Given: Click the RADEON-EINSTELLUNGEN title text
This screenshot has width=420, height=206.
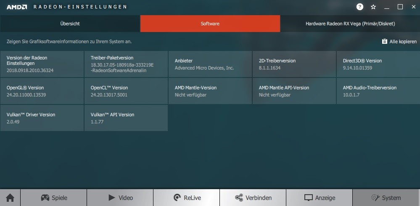Looking at the screenshot, I should pyautogui.click(x=80, y=7).
